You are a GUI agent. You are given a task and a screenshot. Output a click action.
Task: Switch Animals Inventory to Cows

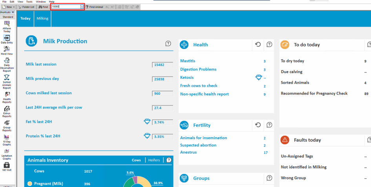(x=136, y=160)
